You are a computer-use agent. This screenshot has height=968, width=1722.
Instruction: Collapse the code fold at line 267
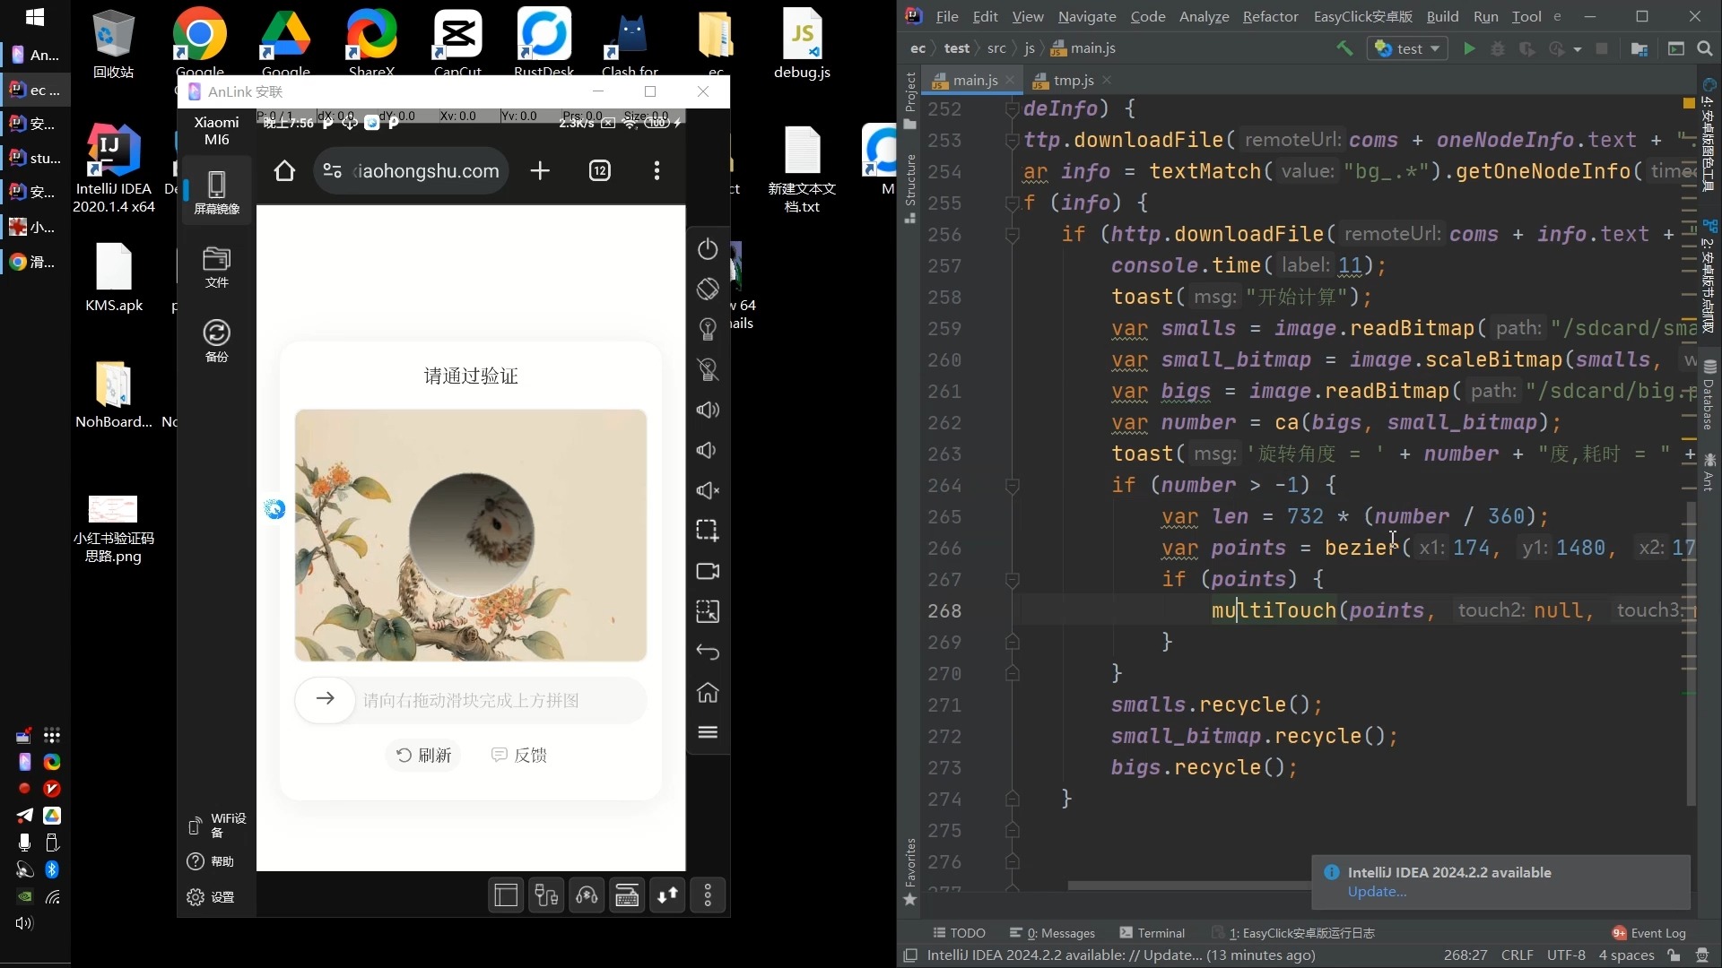1012,580
